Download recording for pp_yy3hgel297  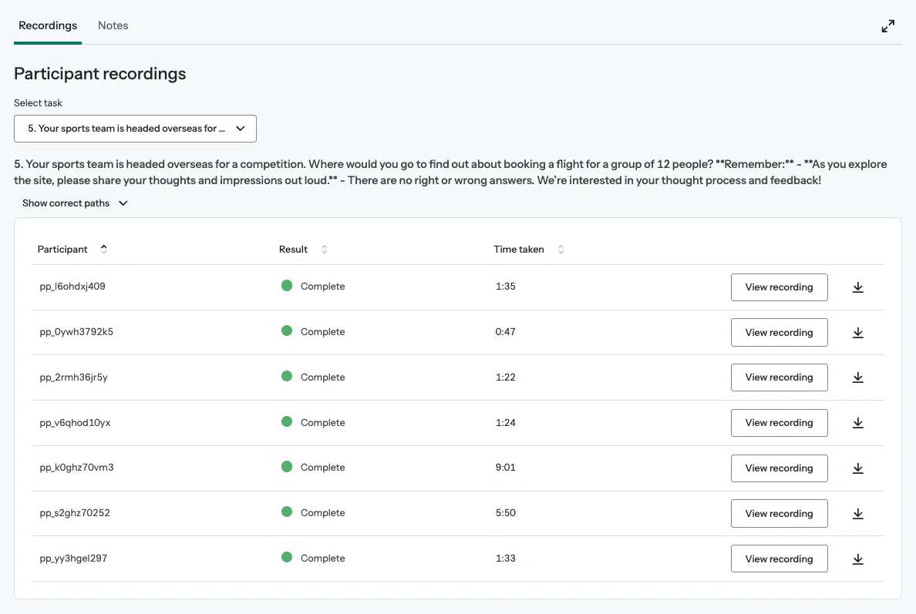pos(857,559)
